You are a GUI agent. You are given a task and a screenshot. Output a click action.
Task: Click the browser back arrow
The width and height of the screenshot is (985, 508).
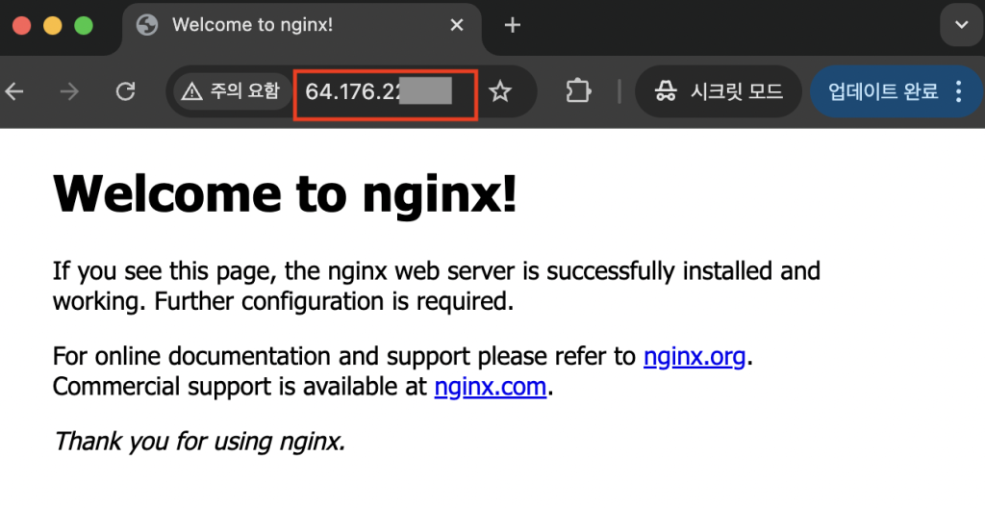point(13,91)
